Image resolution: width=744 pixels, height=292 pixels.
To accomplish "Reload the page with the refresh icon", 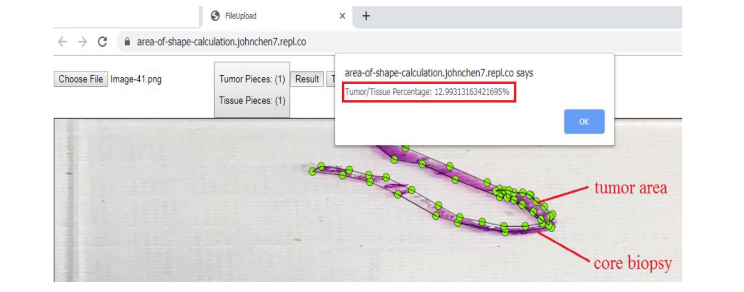I will click(103, 42).
